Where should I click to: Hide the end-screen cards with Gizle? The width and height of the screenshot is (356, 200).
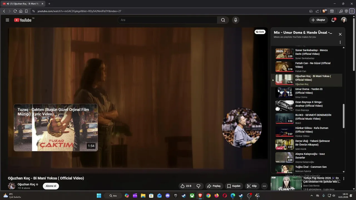click(260, 32)
